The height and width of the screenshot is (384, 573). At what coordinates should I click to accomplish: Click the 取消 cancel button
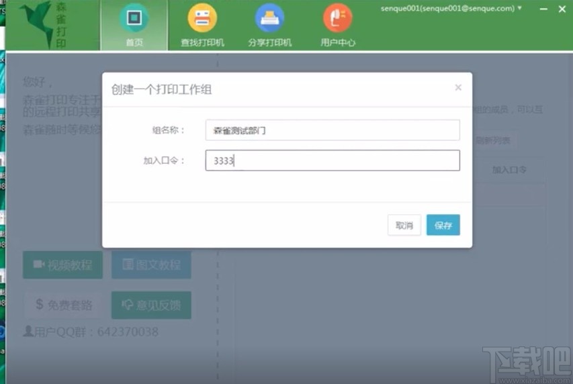404,225
